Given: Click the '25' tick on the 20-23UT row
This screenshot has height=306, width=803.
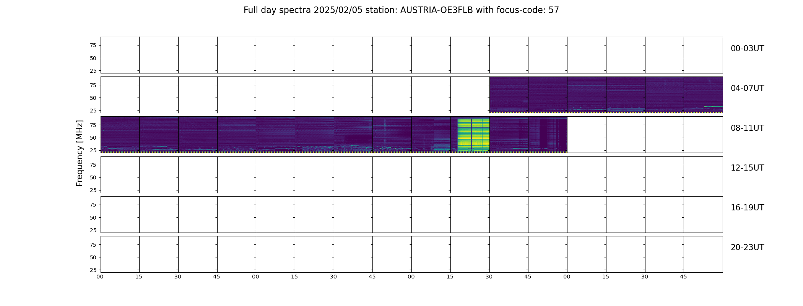Looking at the screenshot, I should (x=93, y=270).
